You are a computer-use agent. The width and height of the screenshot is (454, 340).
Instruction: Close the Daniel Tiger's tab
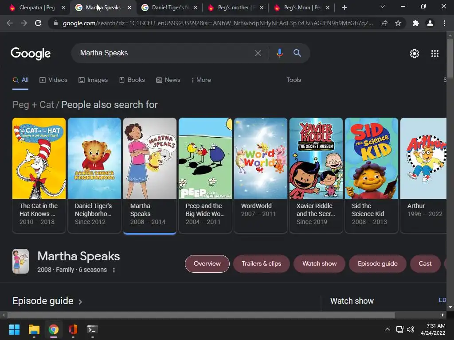point(196,8)
